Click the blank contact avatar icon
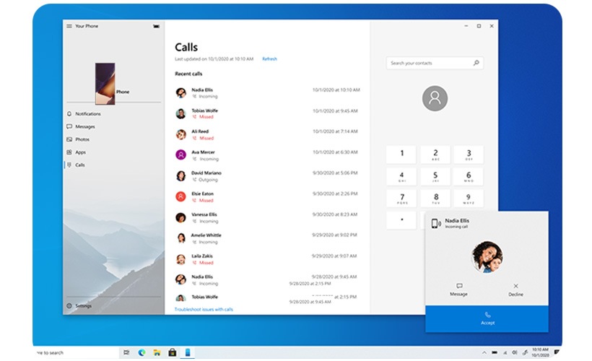This screenshot has width=592, height=361. pos(435,98)
